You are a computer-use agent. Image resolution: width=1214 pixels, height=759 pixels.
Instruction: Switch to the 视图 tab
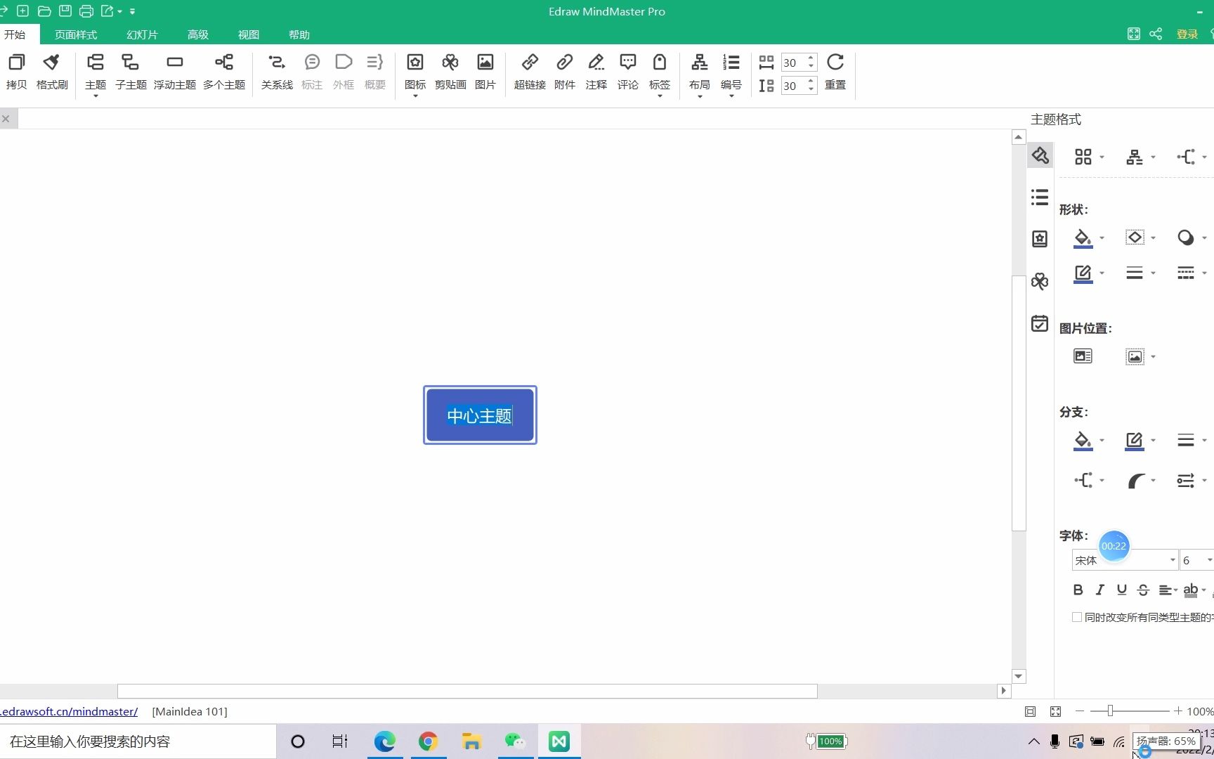pos(249,34)
